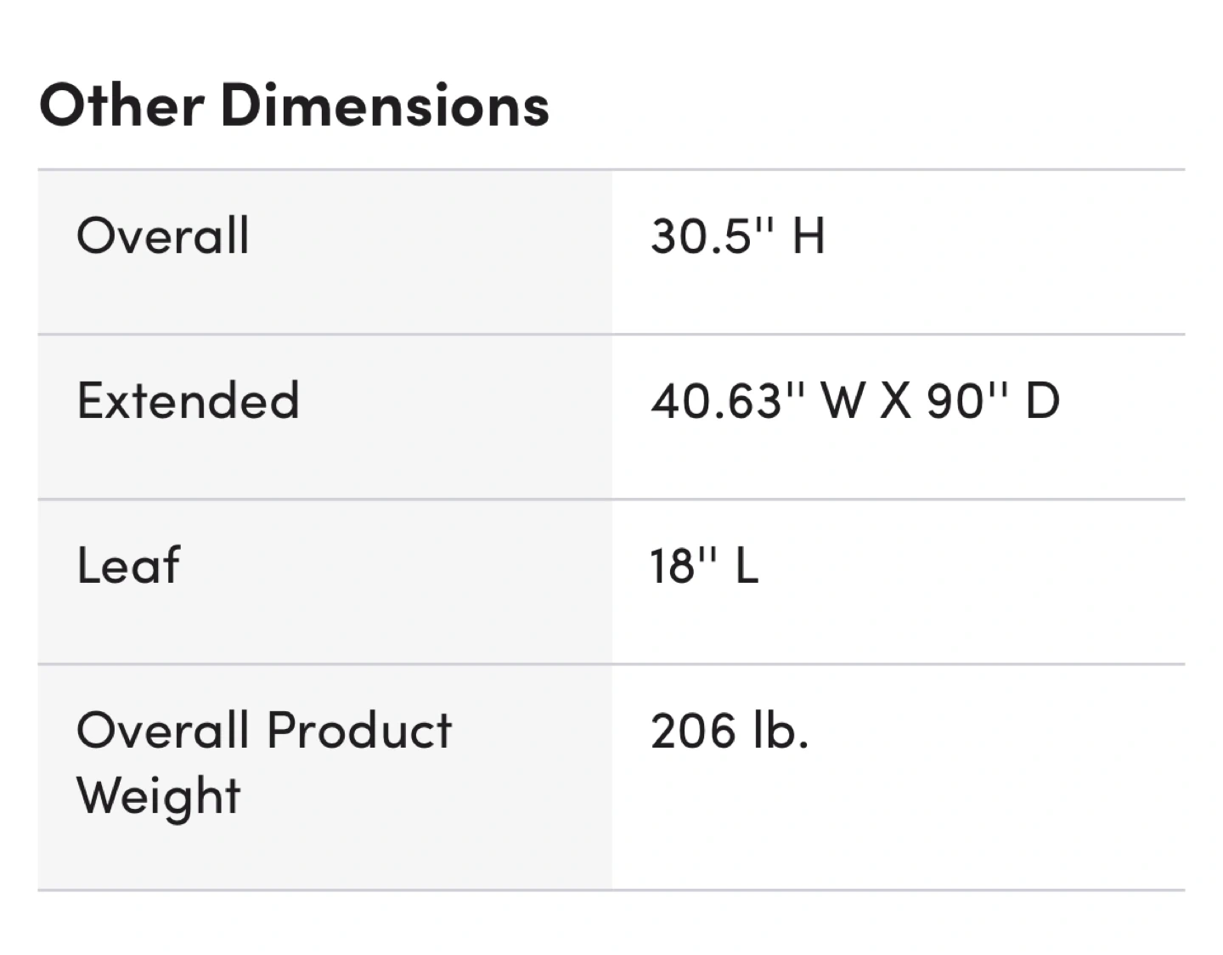1223x955 pixels.
Task: Click the word "Weight" on the second line
Action: [159, 796]
